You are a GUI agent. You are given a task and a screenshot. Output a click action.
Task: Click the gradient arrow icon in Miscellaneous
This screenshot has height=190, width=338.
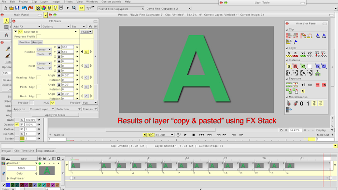(x=289, y=110)
